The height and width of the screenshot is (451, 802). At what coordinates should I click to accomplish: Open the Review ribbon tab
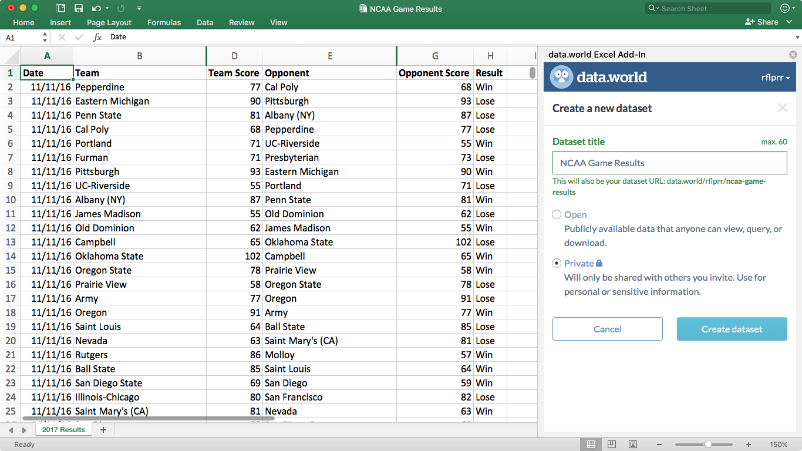pyautogui.click(x=242, y=22)
